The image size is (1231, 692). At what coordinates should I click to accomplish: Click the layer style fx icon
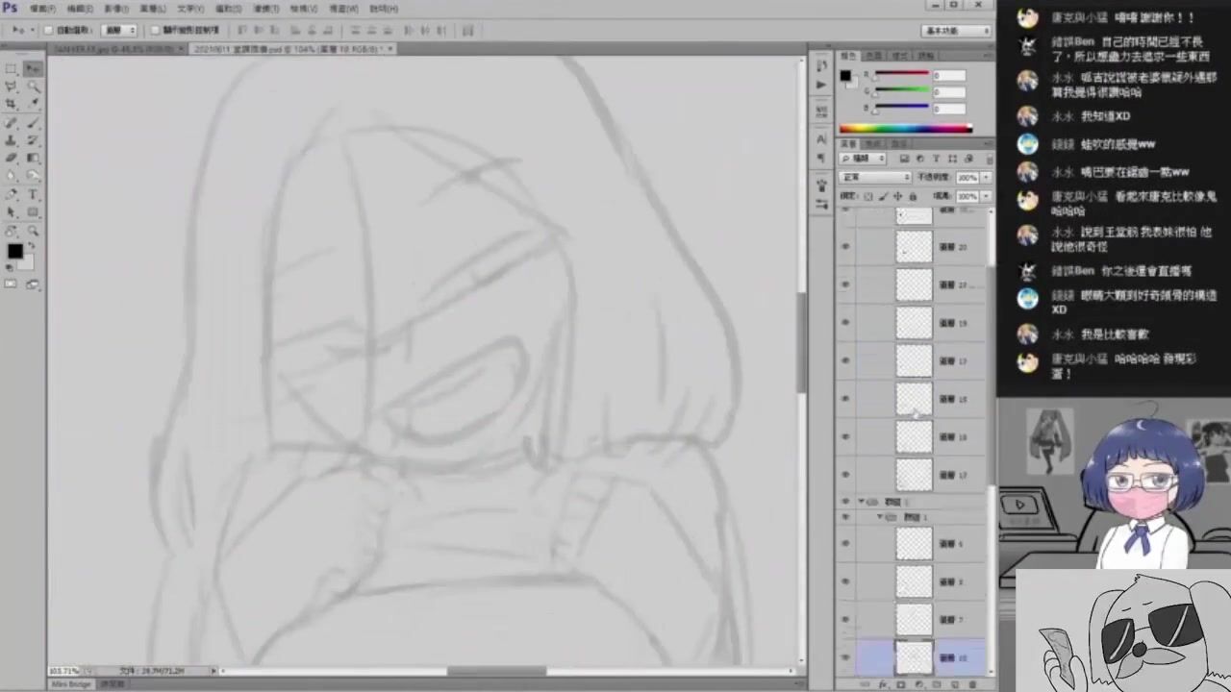pos(883,684)
